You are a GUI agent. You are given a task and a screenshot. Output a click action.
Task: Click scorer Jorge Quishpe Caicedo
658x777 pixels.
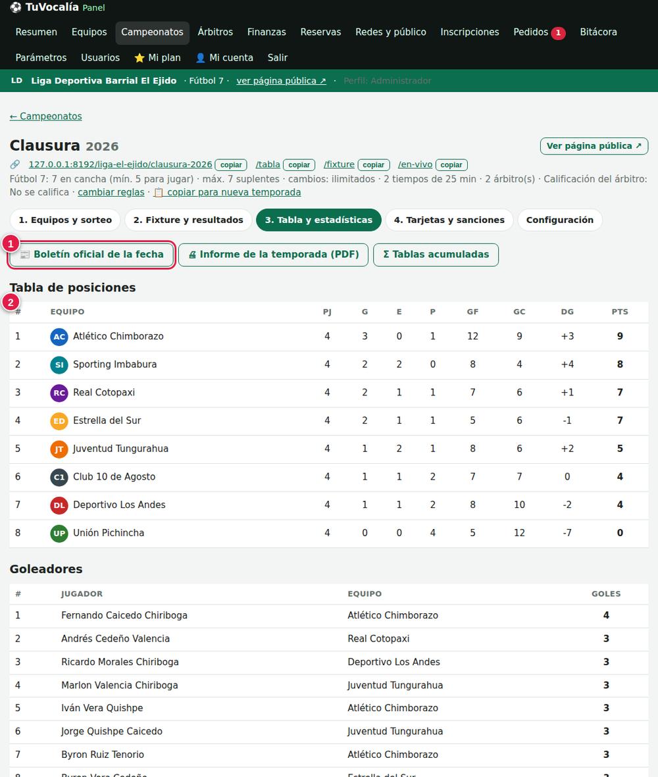click(112, 732)
